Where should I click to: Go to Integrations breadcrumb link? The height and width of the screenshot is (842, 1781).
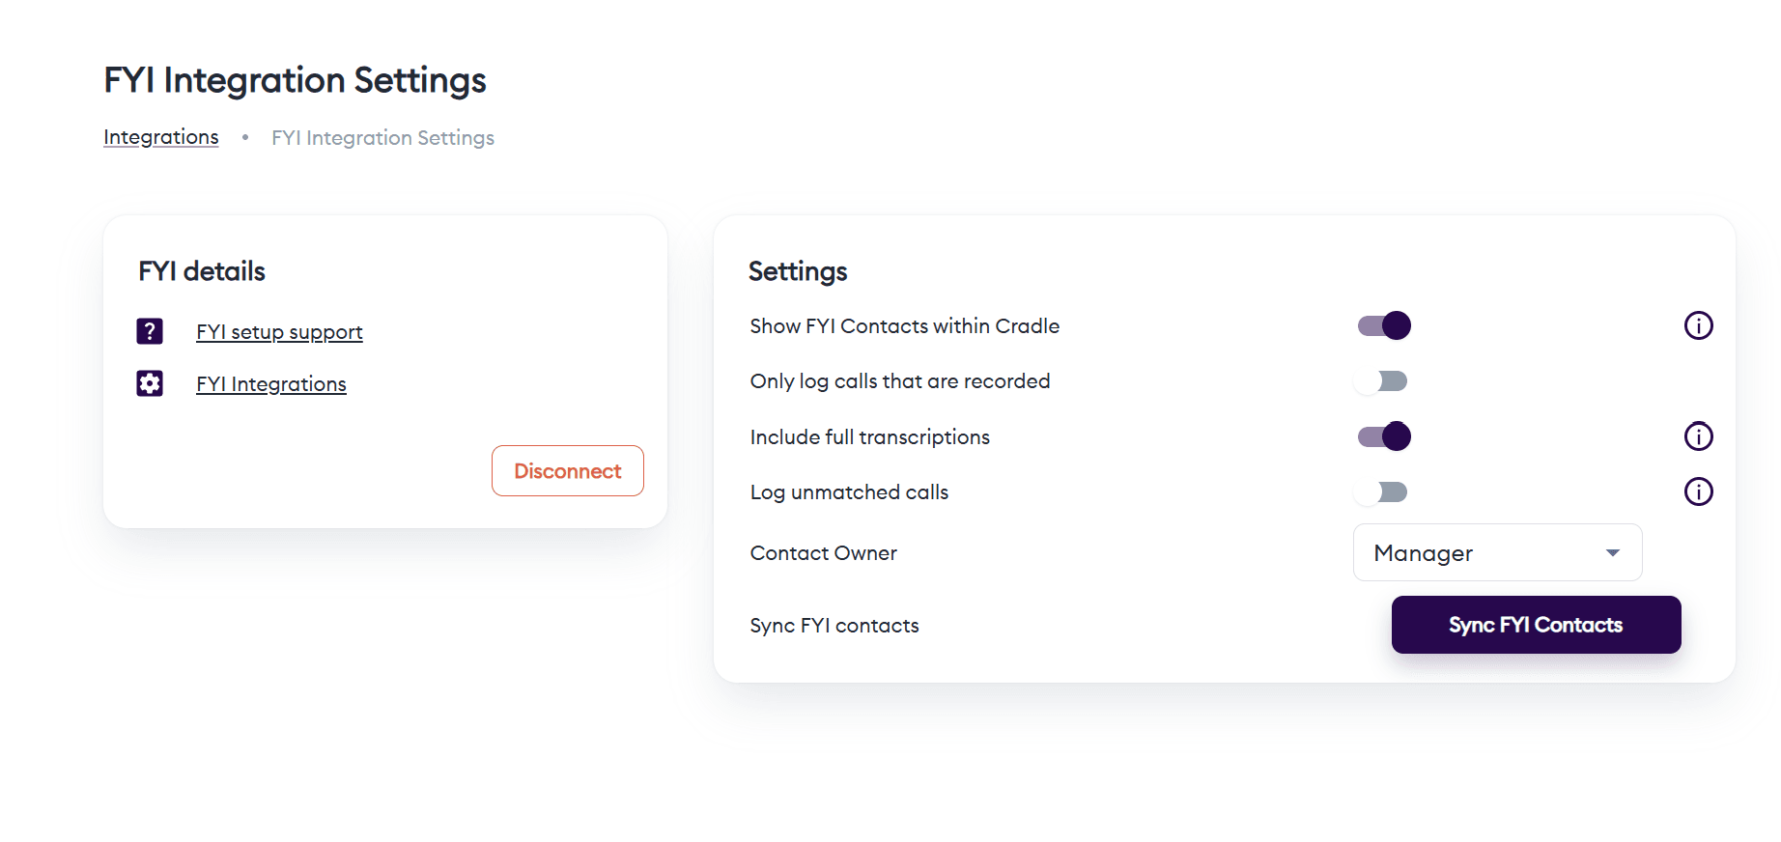161,137
